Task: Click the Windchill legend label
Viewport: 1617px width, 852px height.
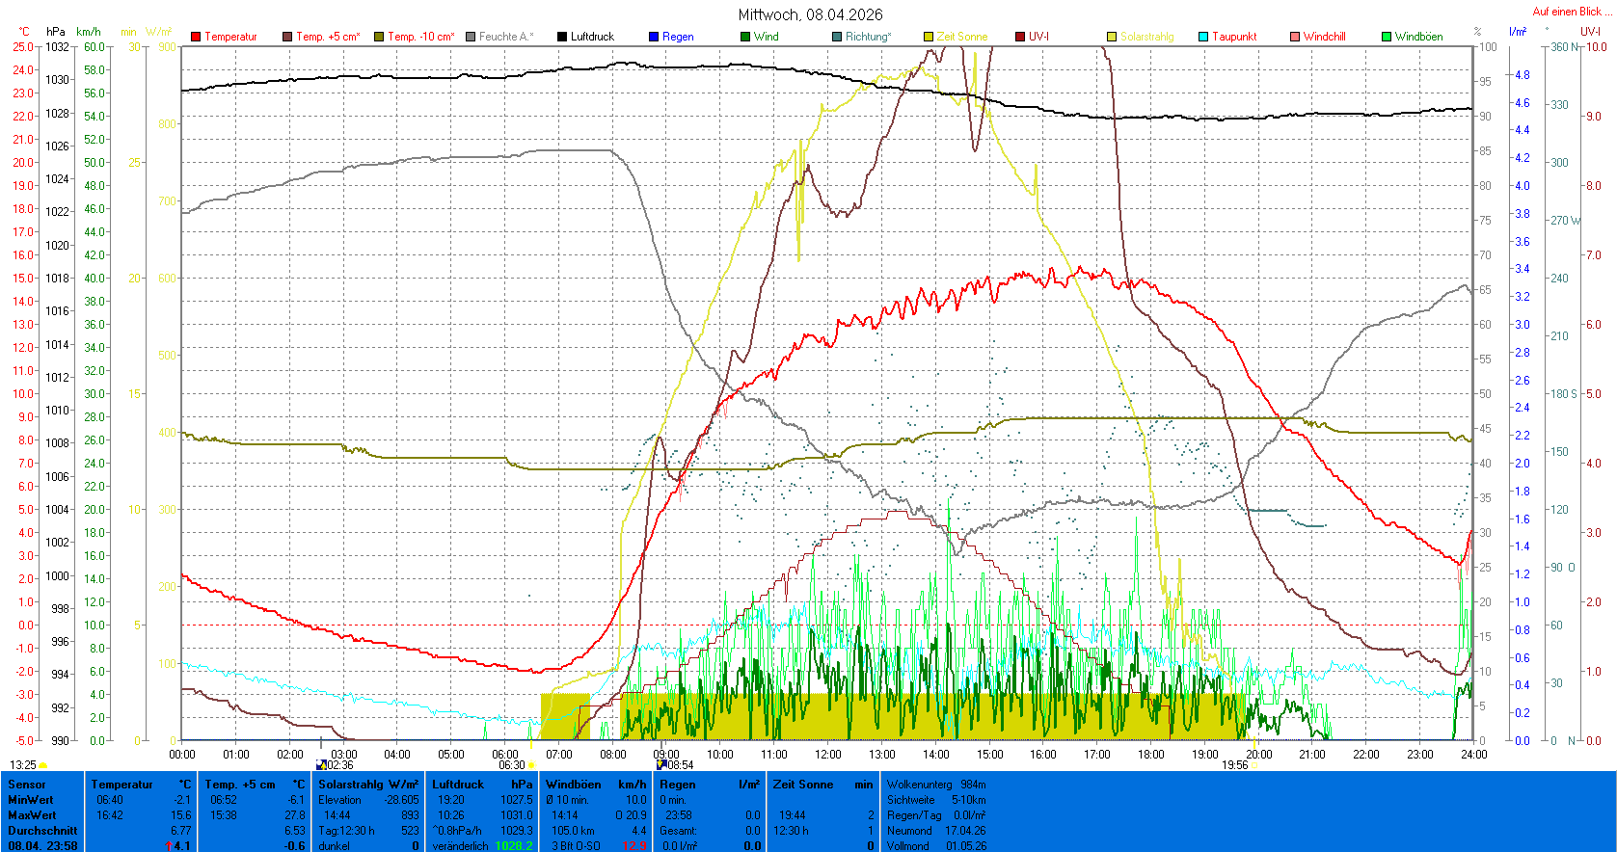Action: (1324, 37)
